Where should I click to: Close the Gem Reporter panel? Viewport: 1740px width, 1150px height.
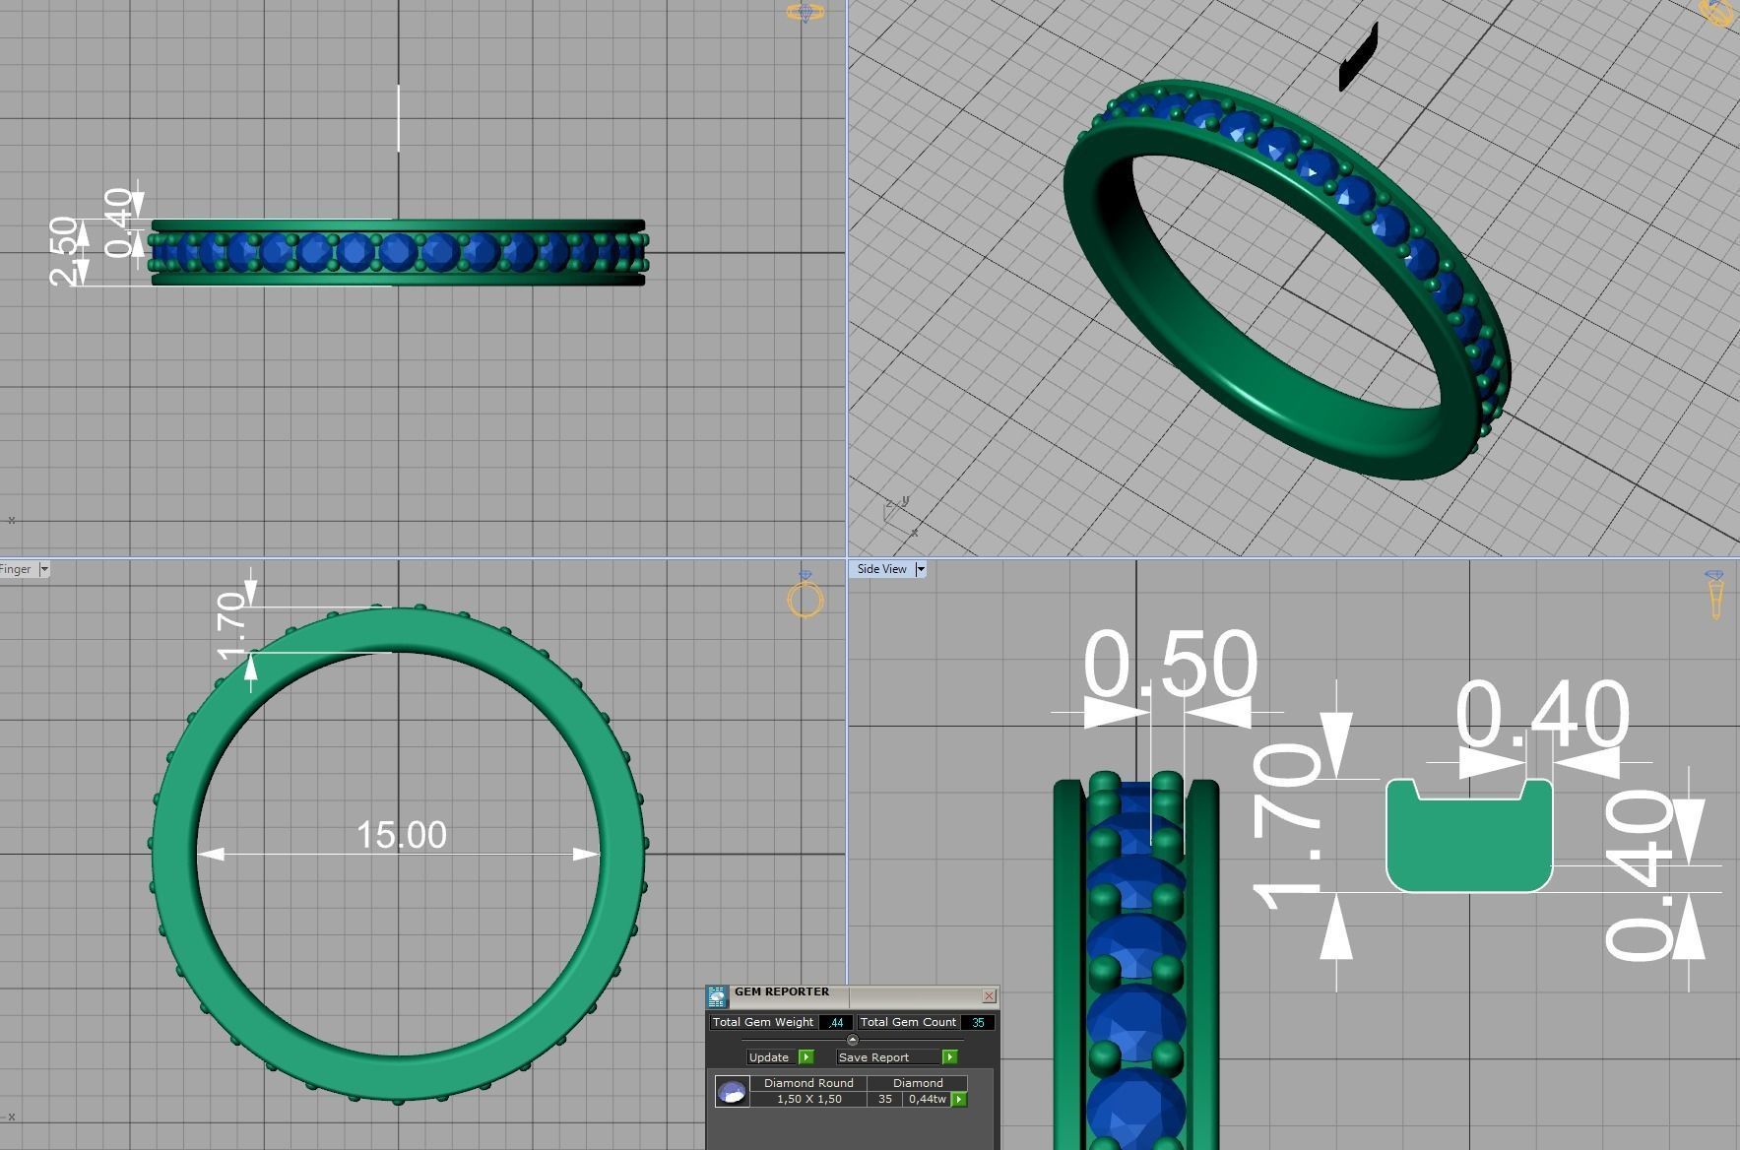pos(989,995)
